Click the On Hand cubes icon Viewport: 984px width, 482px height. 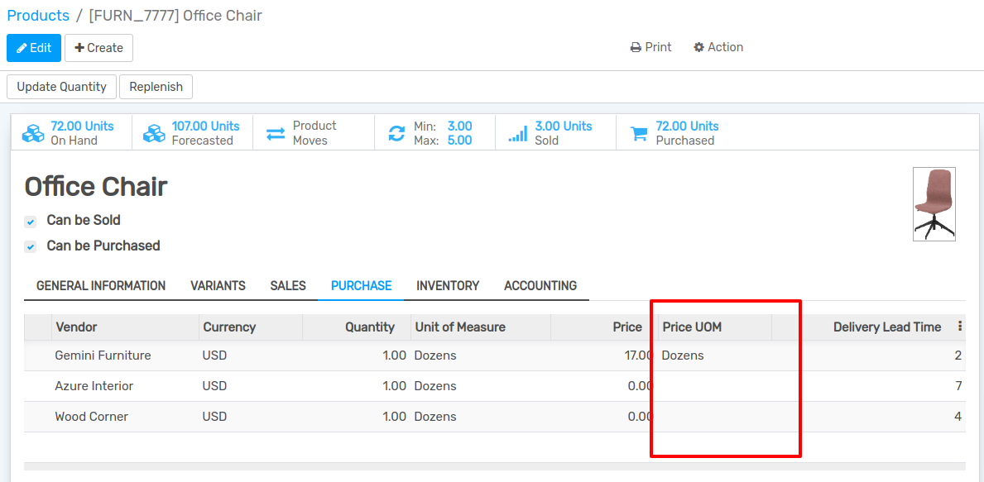32,131
